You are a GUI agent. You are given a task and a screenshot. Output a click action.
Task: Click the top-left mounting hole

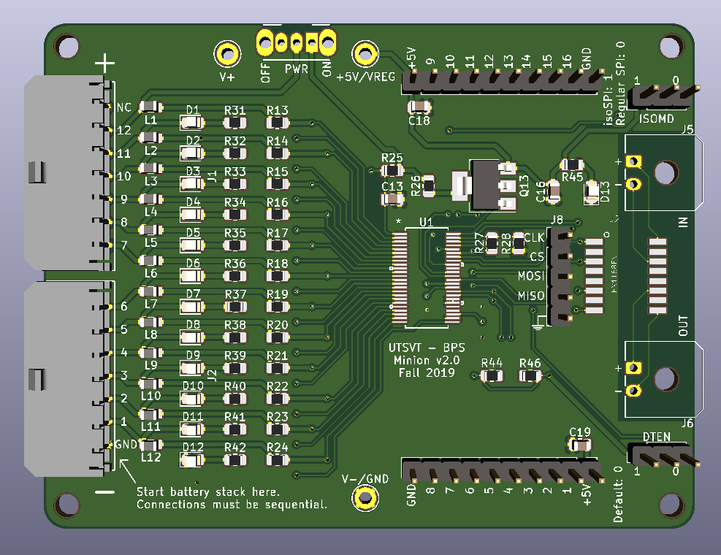tap(67, 47)
